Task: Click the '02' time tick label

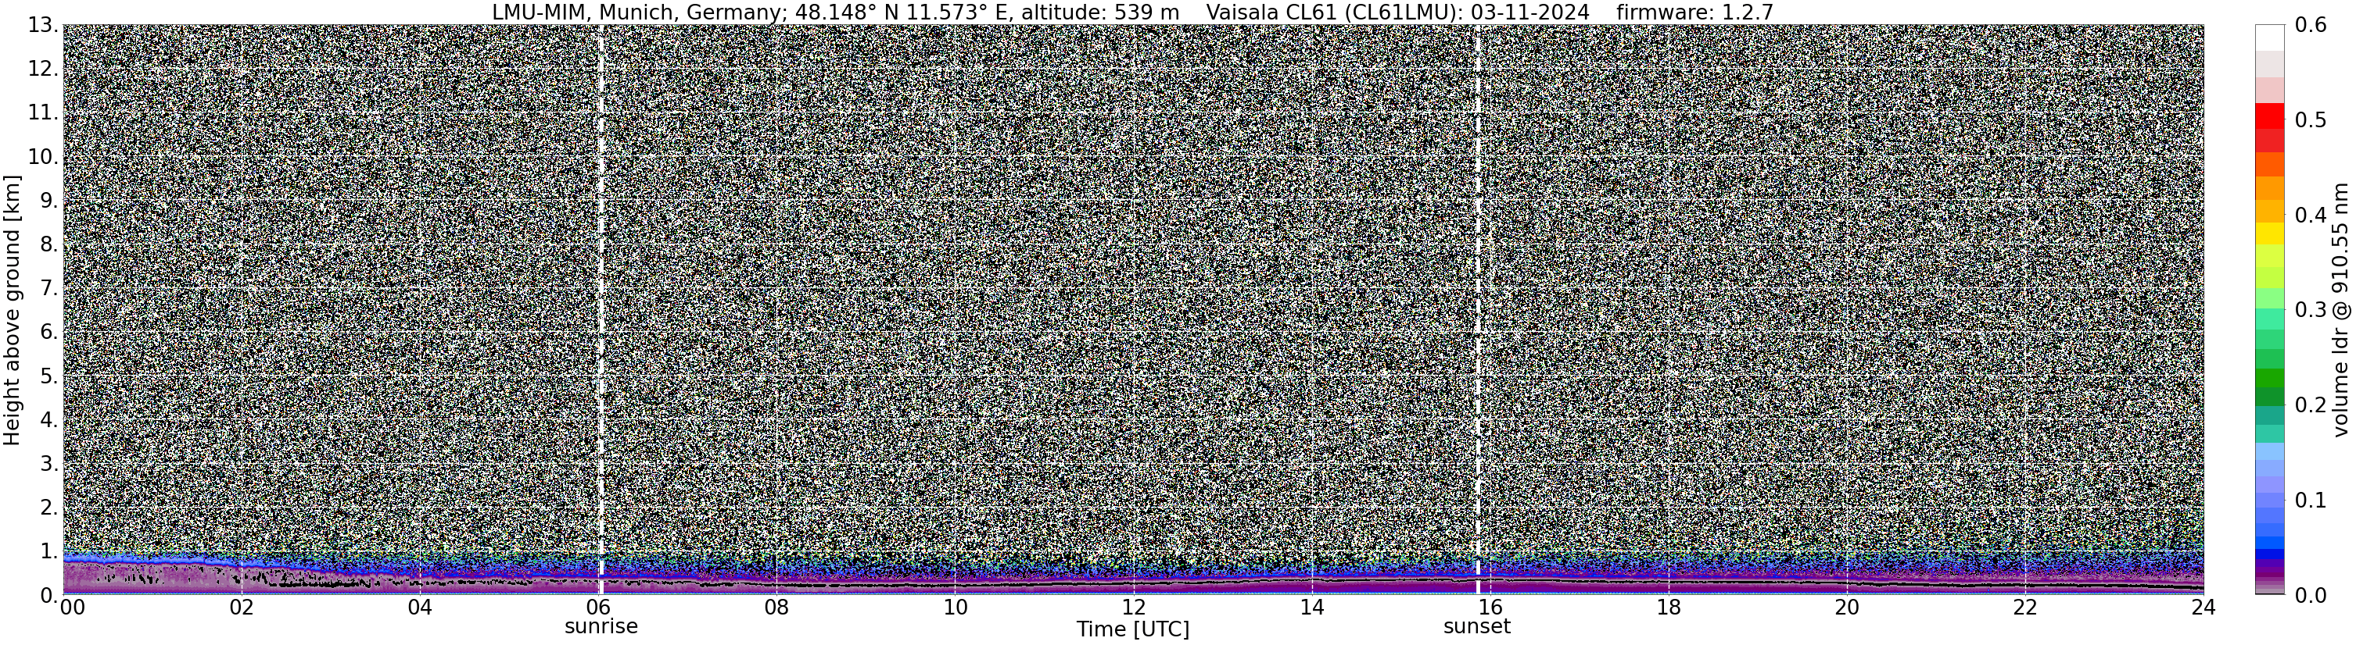Action: pos(241,608)
